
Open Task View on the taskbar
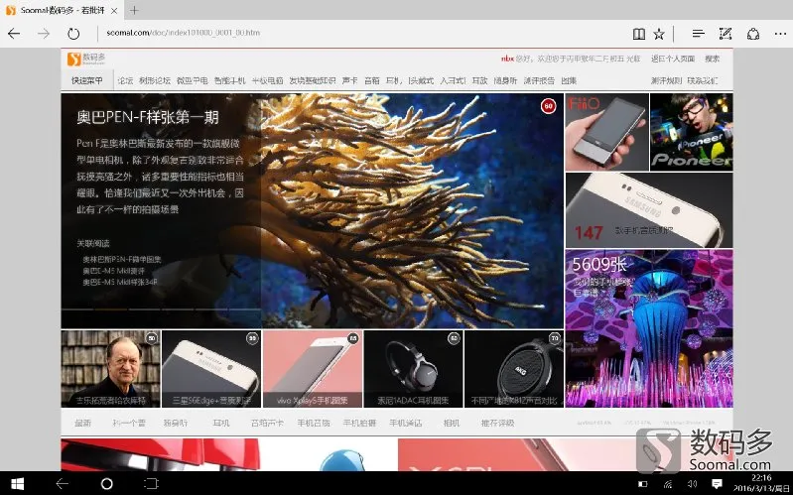coord(151,484)
